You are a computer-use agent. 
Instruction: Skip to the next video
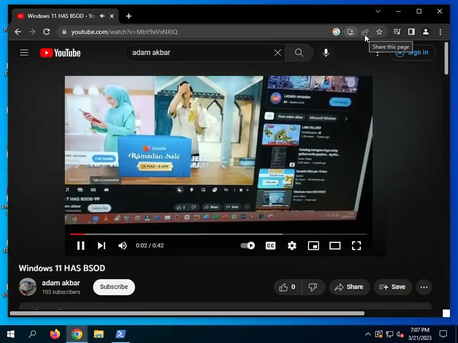tap(102, 246)
